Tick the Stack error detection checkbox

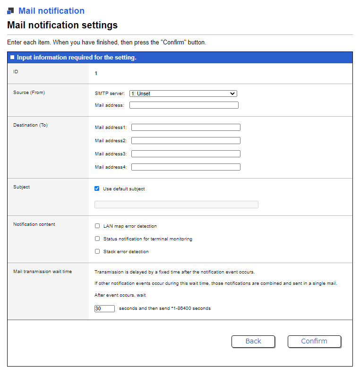[x=97, y=252]
